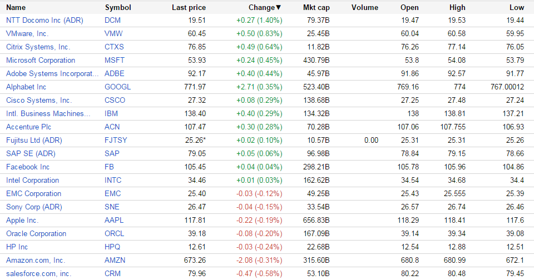
Task: Open Adobe Systems Incorporated link
Action: [x=52, y=73]
